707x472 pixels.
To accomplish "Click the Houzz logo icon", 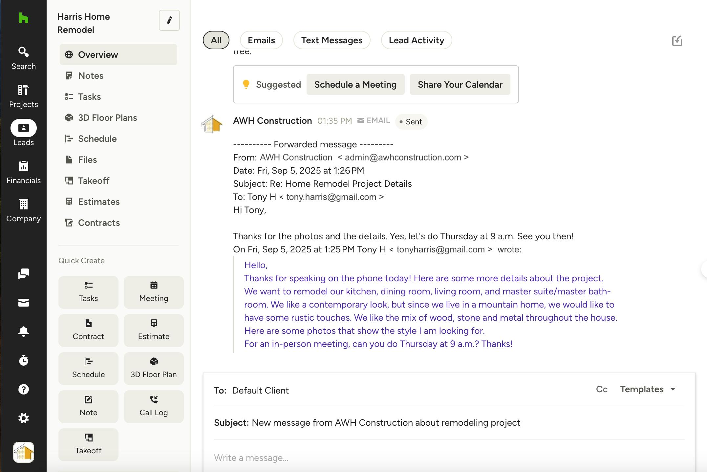I will point(23,18).
